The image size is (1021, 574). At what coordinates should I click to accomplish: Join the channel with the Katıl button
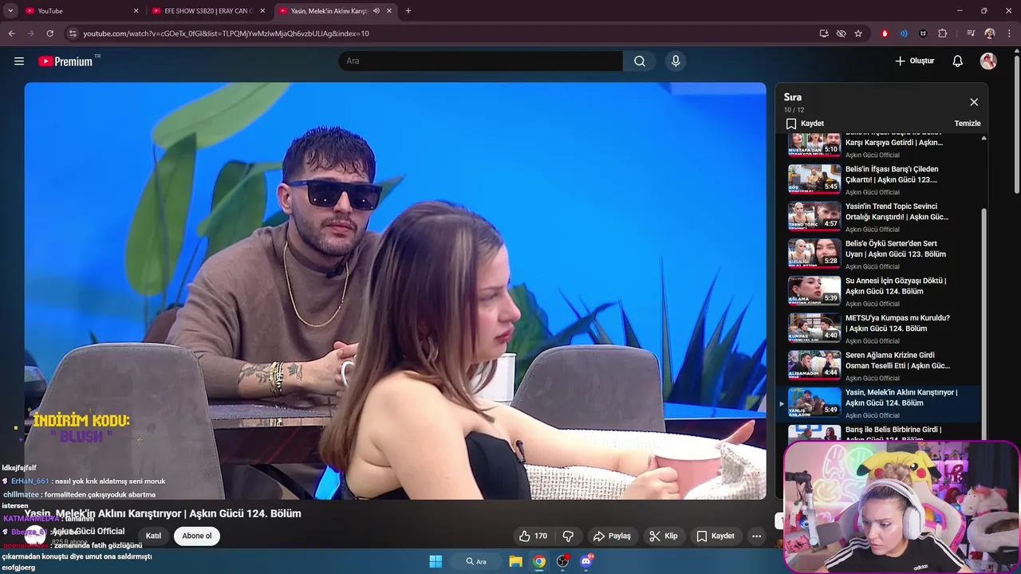click(153, 536)
